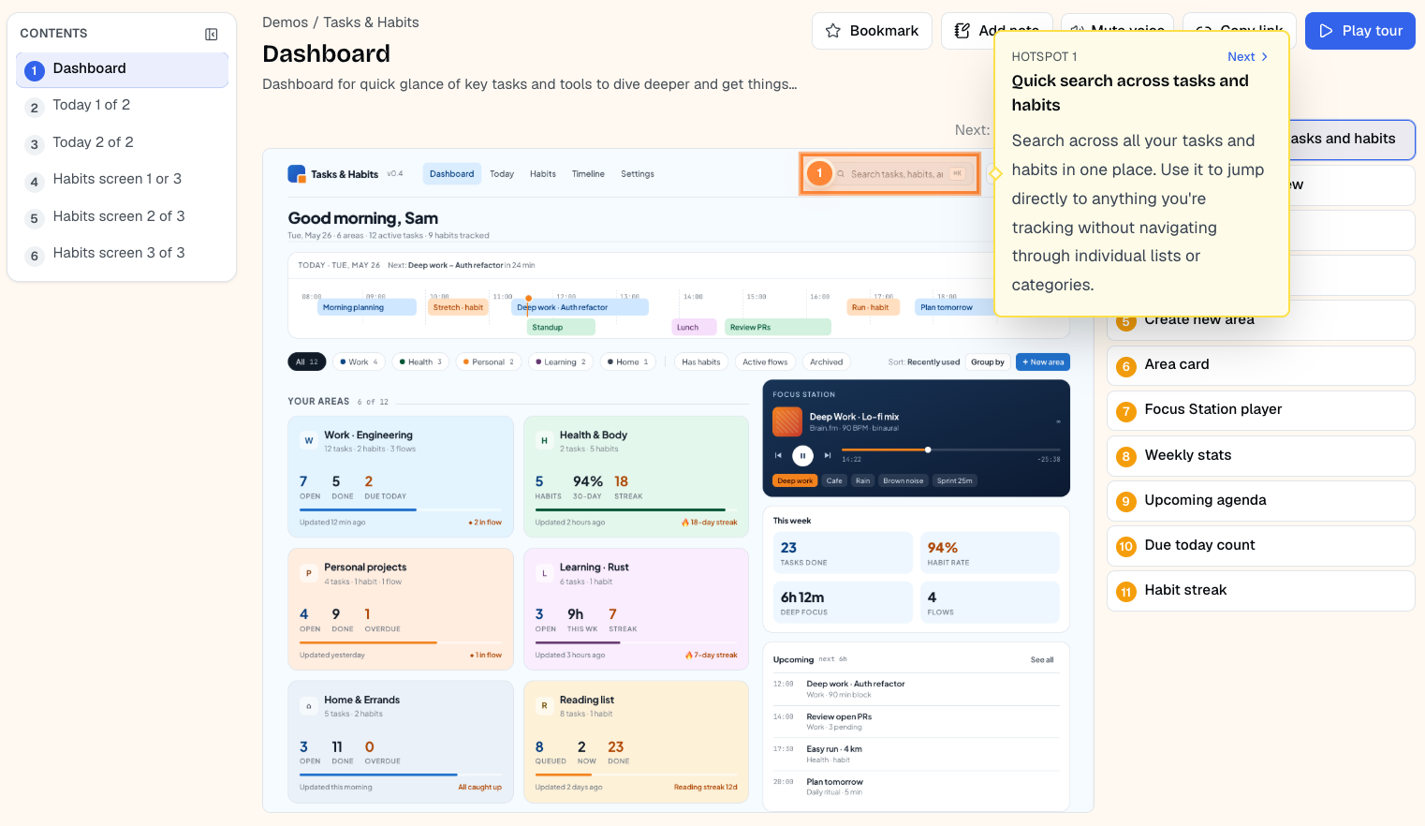
Task: Collapse the Contents sidebar panel icon
Action: 212,34
